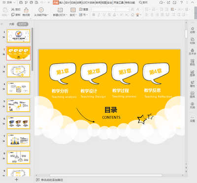Viewport: 197px width, 183px height.
Task: Click the Help question mark icon
Action: coord(181,2)
